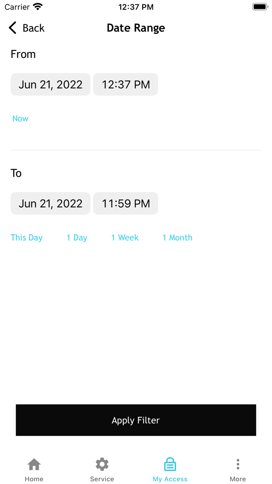Select the 1 Day range option
This screenshot has height=484, width=272.
pyautogui.click(x=77, y=237)
